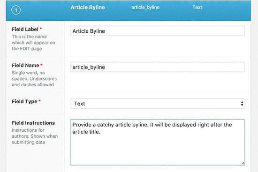The image size is (258, 172).
Task: Focus the Field Name input box
Action: 158,67
